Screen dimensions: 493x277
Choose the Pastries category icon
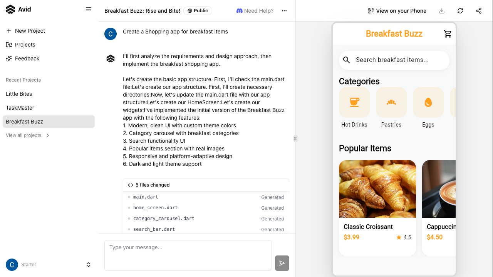[391, 102]
